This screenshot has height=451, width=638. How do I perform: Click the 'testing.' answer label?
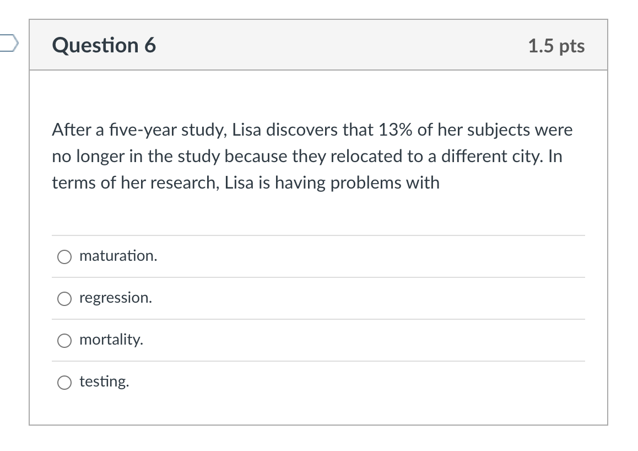click(x=104, y=382)
